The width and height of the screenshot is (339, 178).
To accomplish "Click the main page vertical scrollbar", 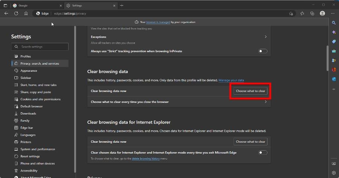I will click(x=328, y=58).
